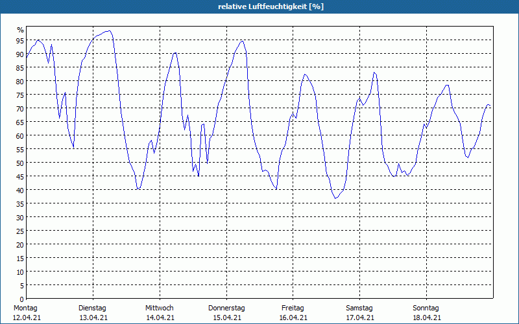Select the Dienstag 13.04.21 axis label
This screenshot has height=324, width=519.
coord(93,313)
